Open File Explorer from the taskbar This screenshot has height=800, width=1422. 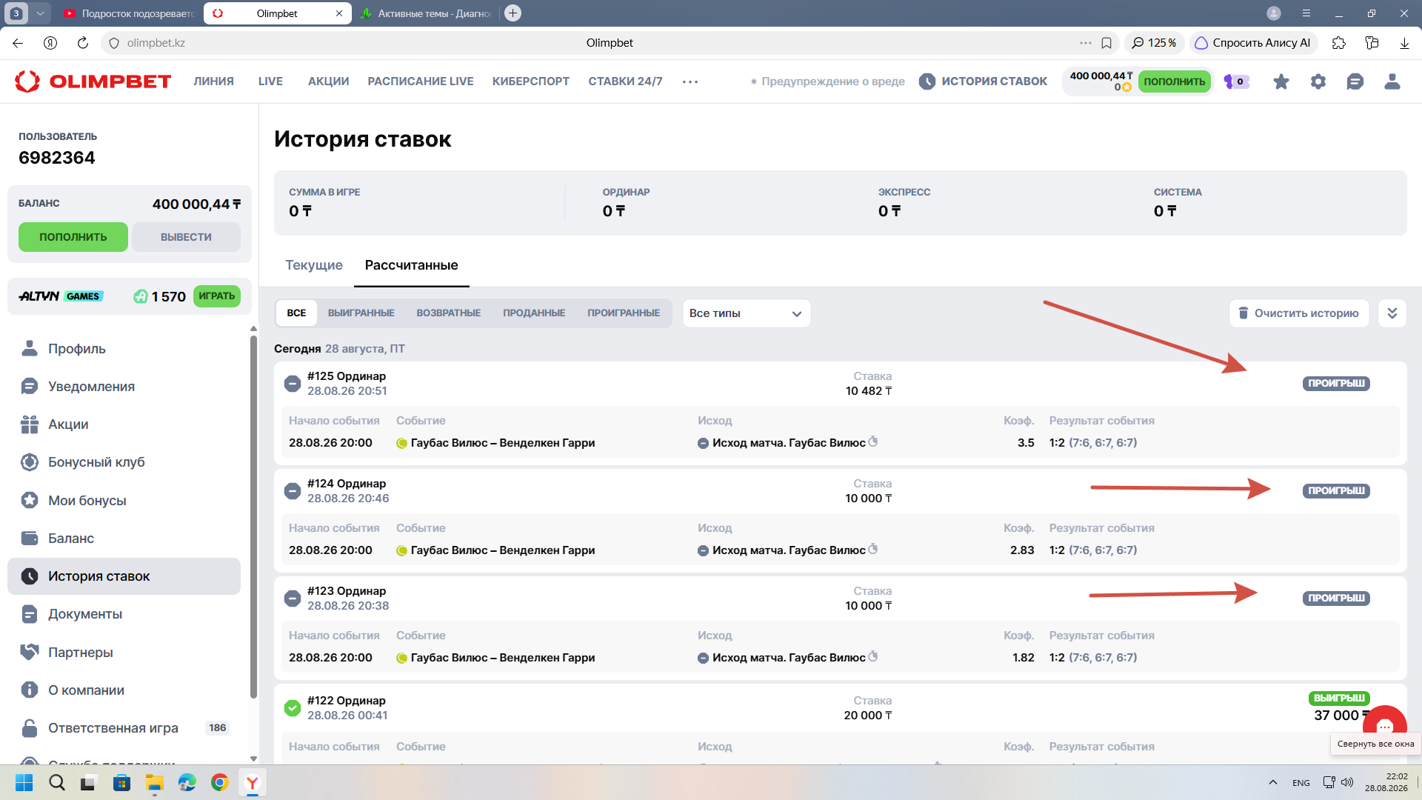[154, 783]
